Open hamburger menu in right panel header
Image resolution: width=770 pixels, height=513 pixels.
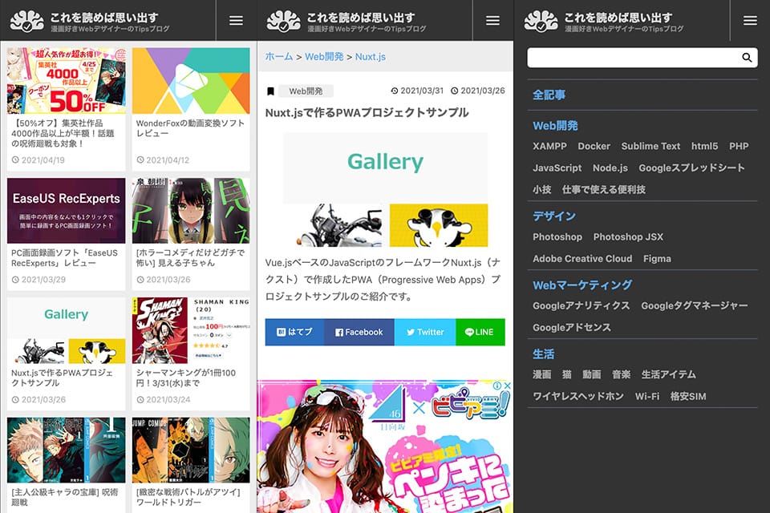click(750, 20)
